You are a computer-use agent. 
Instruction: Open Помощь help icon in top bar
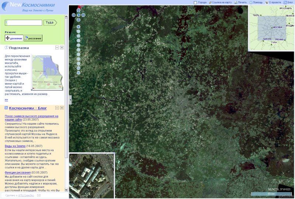point(251,2)
